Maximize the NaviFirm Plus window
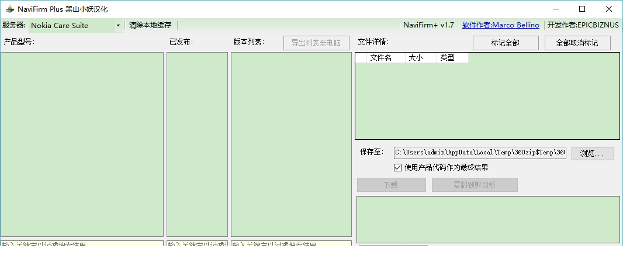The image size is (623, 255). (582, 9)
